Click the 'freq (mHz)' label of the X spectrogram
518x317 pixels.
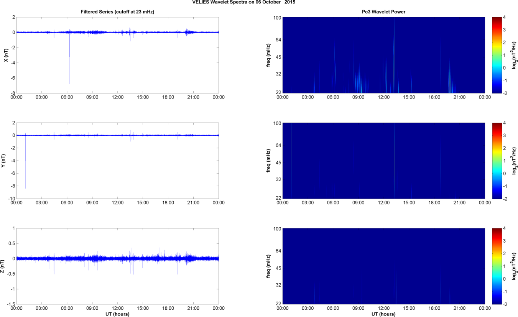[x=268, y=55]
